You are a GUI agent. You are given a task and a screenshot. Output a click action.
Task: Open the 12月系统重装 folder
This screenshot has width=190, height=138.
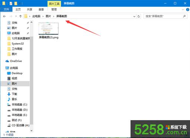coord(21,38)
